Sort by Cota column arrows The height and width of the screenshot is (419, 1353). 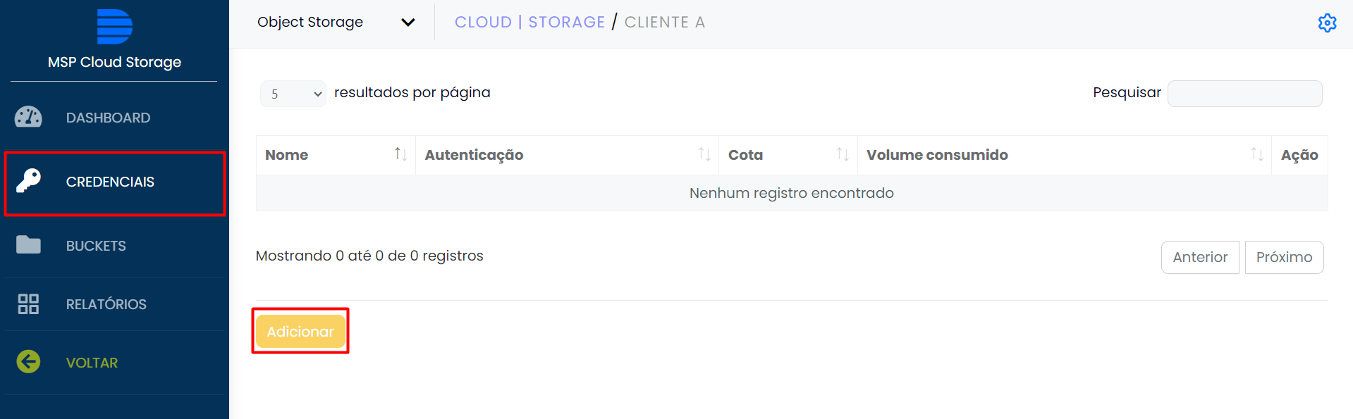coord(843,154)
